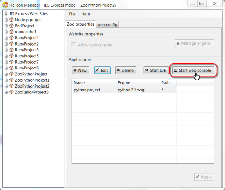
Task: Click the house icon next to Node.js project
Action: [x=11, y=20]
